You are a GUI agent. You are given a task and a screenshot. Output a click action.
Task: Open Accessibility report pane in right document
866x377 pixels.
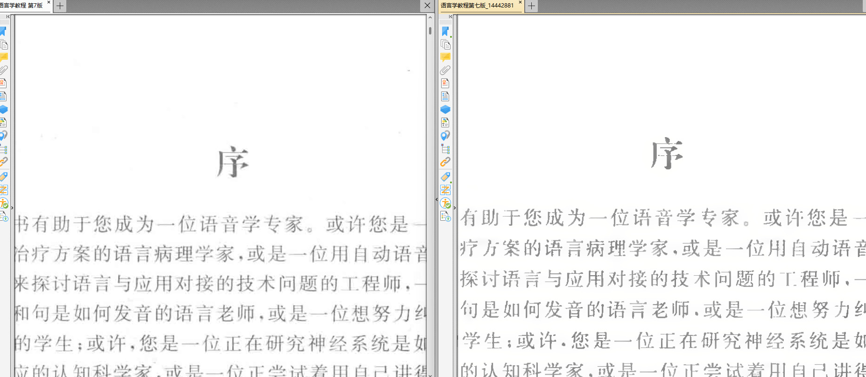pyautogui.click(x=445, y=216)
